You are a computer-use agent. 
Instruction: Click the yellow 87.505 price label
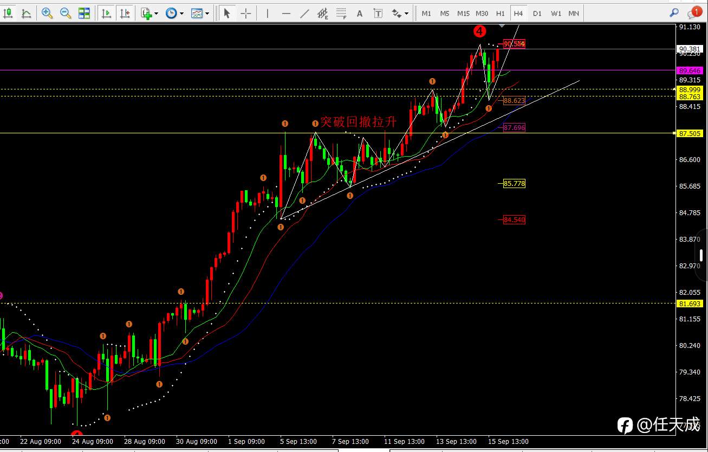coord(690,133)
